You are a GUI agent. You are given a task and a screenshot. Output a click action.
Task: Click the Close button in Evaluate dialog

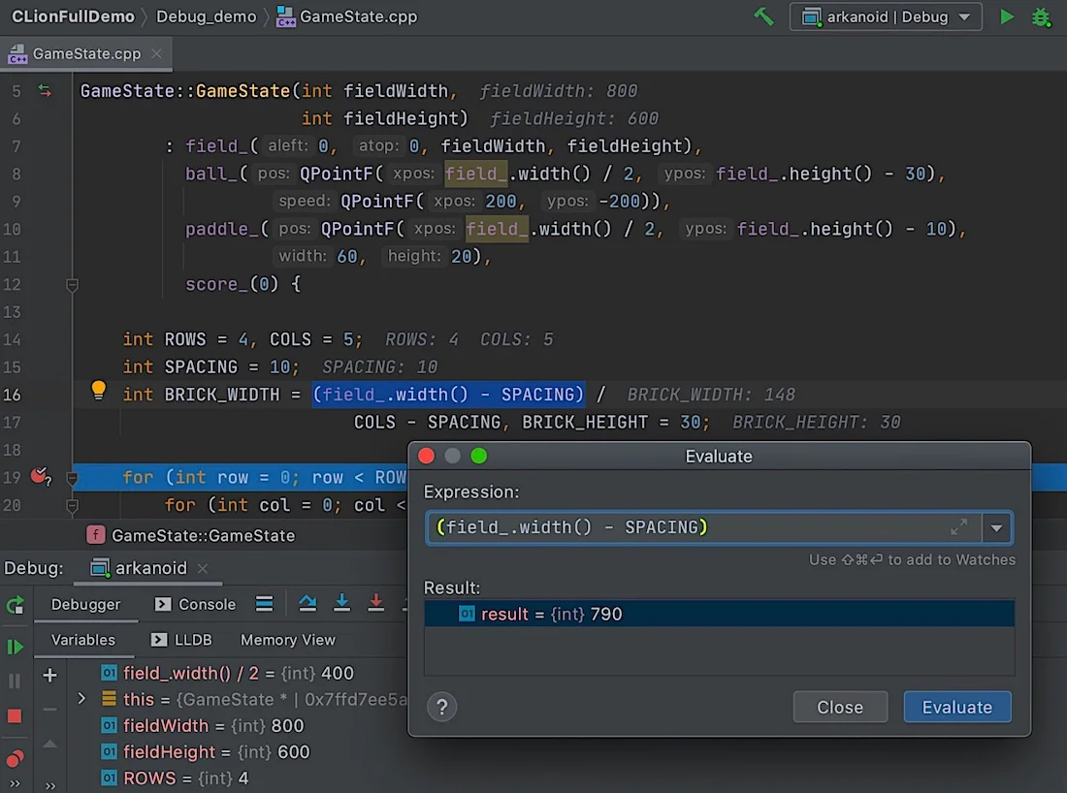(x=840, y=708)
